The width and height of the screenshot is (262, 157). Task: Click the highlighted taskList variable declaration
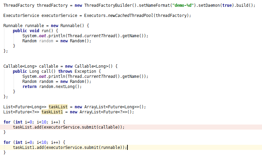[58, 107]
